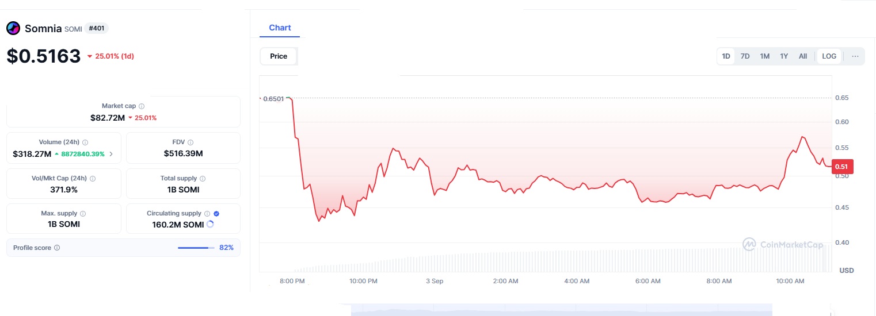This screenshot has width=876, height=316.
Task: Click the 160.2M SOMI circulating supply value
Action: [178, 225]
